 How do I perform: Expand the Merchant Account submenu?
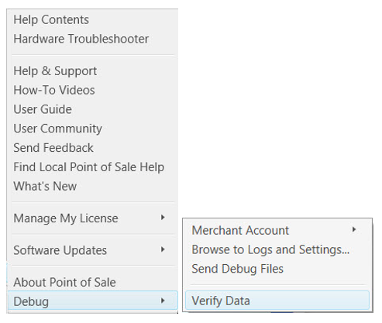(277, 230)
